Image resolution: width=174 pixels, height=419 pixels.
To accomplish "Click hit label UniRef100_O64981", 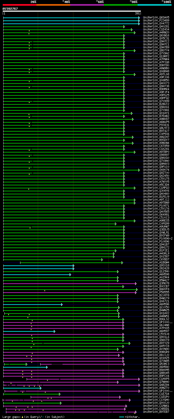I will [x=156, y=215].
